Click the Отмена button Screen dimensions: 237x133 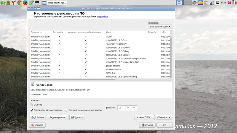(x=147, y=125)
